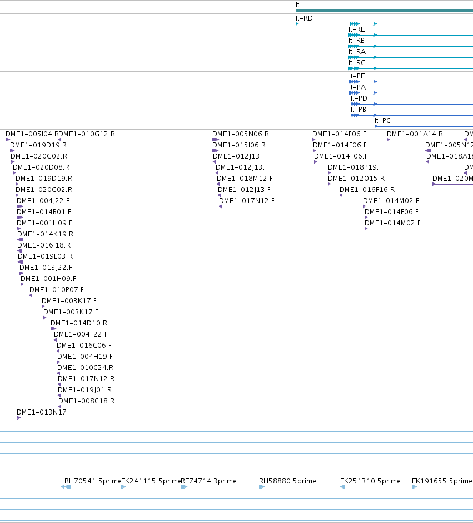Select feature DME1-016I18.R
This screenshot has width=473, height=523.
[44, 245]
